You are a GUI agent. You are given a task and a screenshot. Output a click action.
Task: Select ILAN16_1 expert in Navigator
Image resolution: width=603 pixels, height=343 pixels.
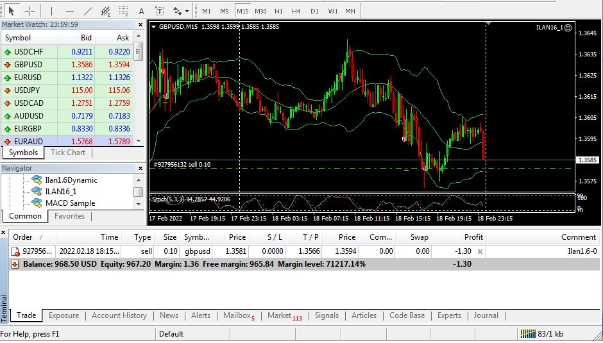click(x=61, y=192)
